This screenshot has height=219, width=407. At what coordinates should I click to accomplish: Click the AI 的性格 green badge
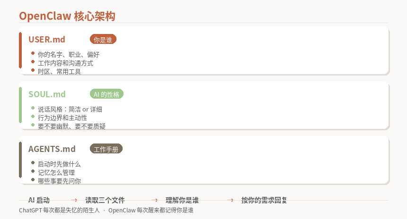pos(106,94)
